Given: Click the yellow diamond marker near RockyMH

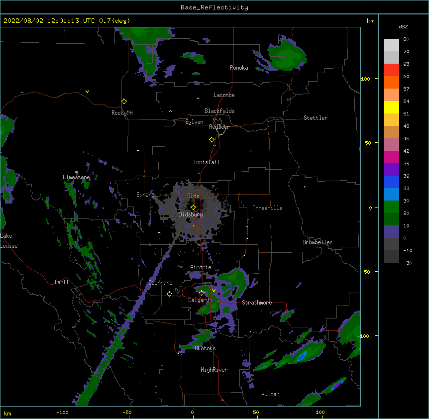Looking at the screenshot, I should point(124,102).
